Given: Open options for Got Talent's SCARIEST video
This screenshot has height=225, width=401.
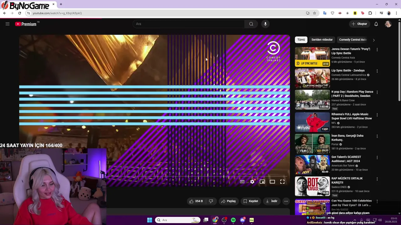Looking at the screenshot, I should tap(377, 157).
